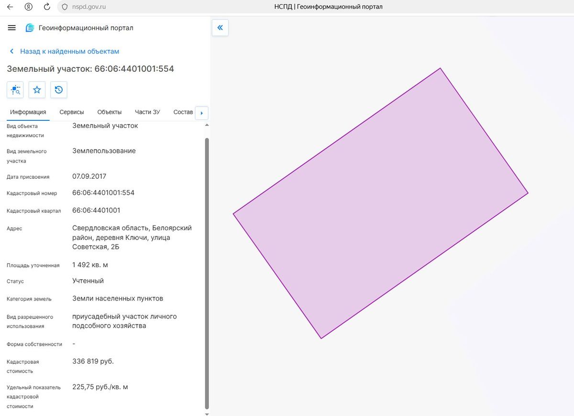Open the Части ЗУ tab

click(x=147, y=112)
